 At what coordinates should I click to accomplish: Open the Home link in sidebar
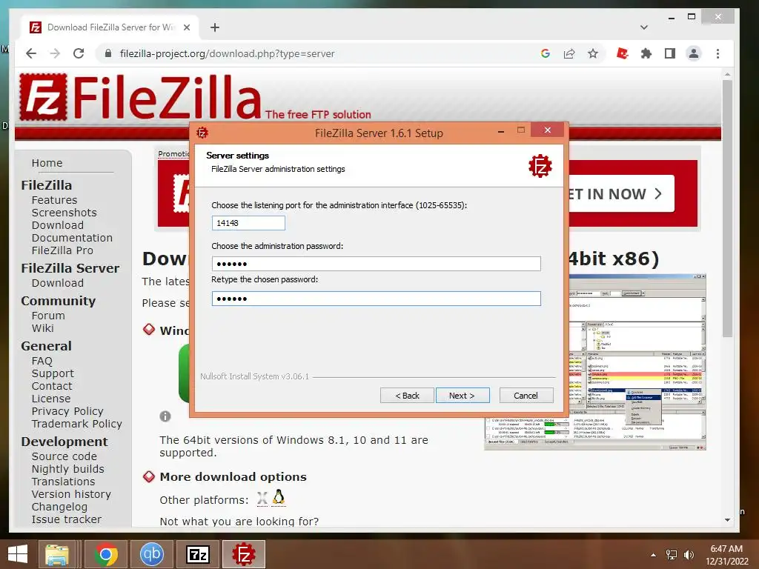[47, 163]
